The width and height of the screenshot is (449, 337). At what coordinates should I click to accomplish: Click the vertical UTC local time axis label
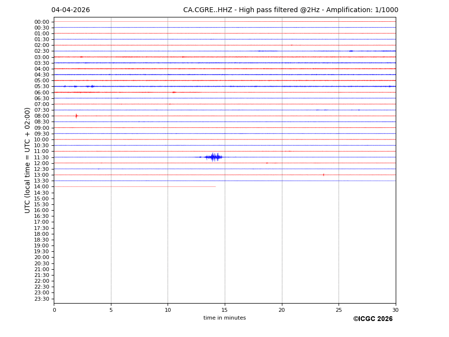[28, 160]
